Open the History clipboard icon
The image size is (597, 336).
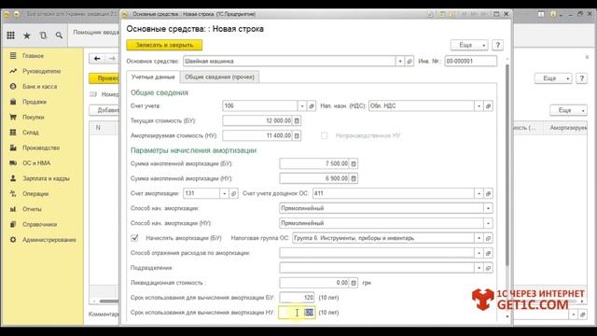pos(43,35)
